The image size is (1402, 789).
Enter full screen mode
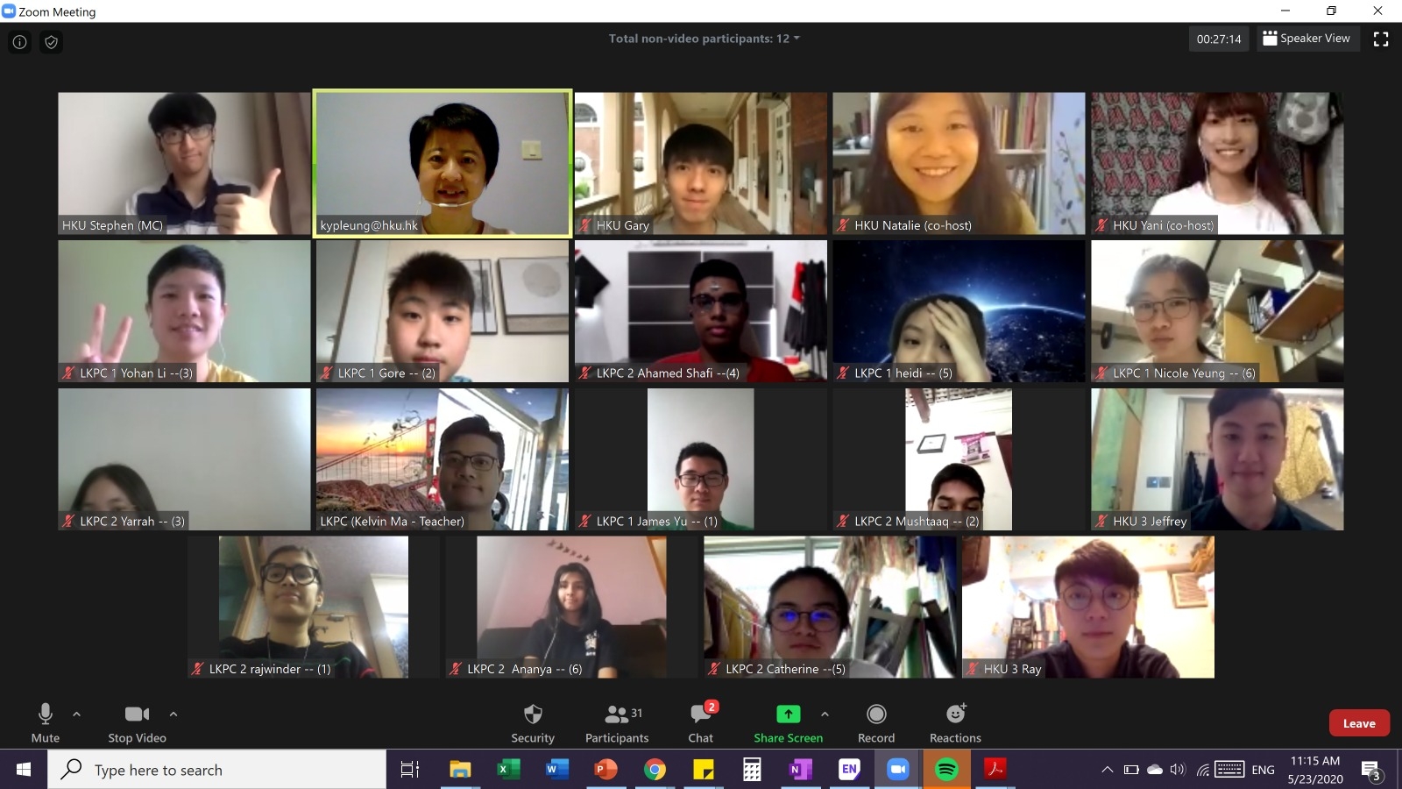(x=1381, y=39)
